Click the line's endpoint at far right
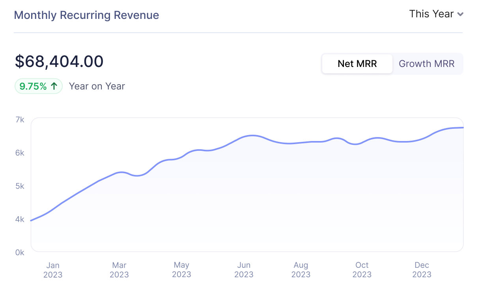The width and height of the screenshot is (478, 295). tap(462, 127)
